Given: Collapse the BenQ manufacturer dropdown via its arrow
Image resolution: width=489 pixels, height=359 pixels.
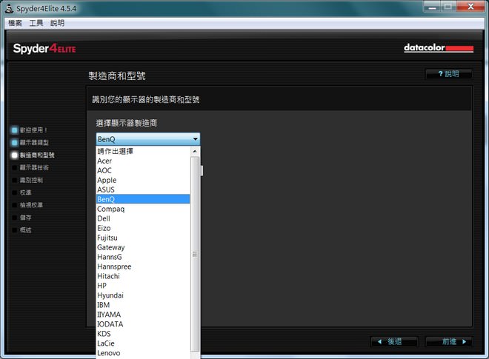Looking at the screenshot, I should tap(195, 139).
